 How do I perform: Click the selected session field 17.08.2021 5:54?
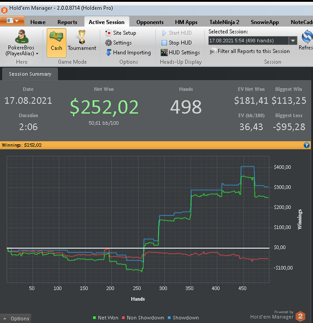(248, 41)
